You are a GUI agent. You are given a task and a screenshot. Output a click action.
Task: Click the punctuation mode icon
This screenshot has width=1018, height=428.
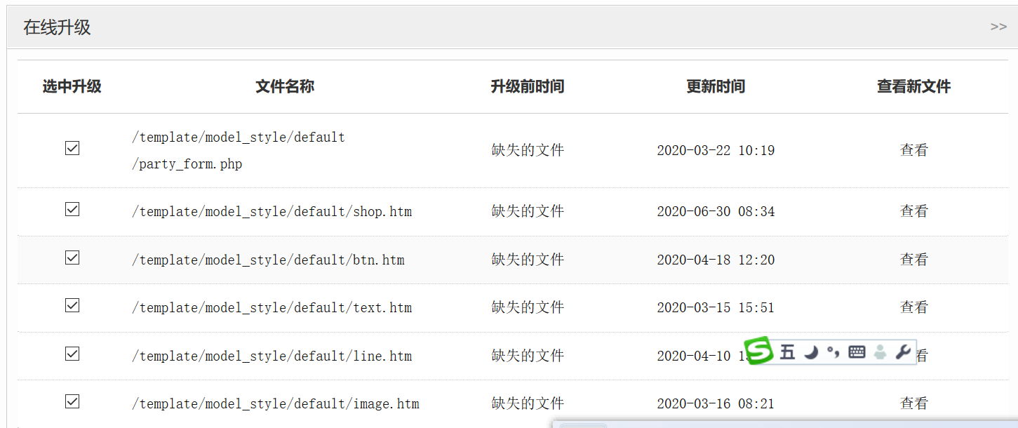833,352
